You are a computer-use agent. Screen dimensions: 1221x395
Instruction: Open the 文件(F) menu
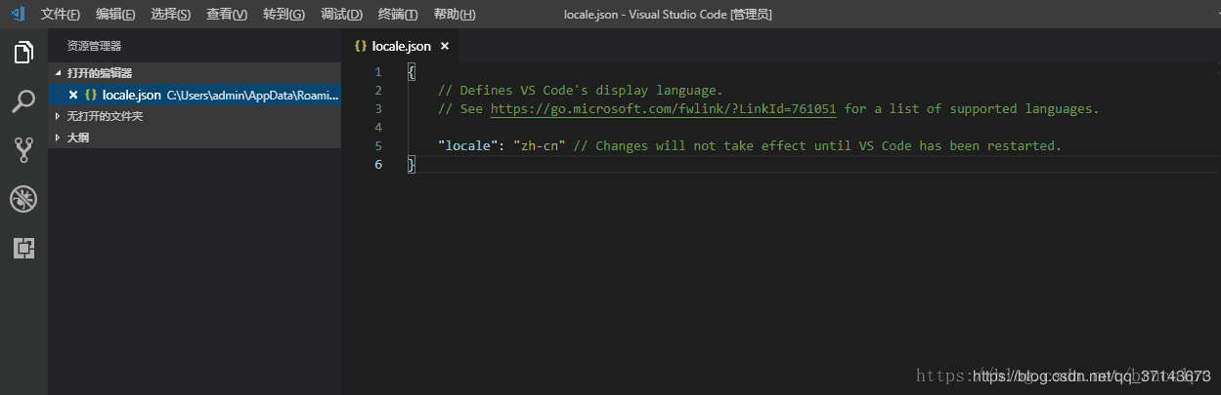[x=61, y=14]
